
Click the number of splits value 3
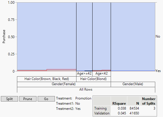point(154,108)
